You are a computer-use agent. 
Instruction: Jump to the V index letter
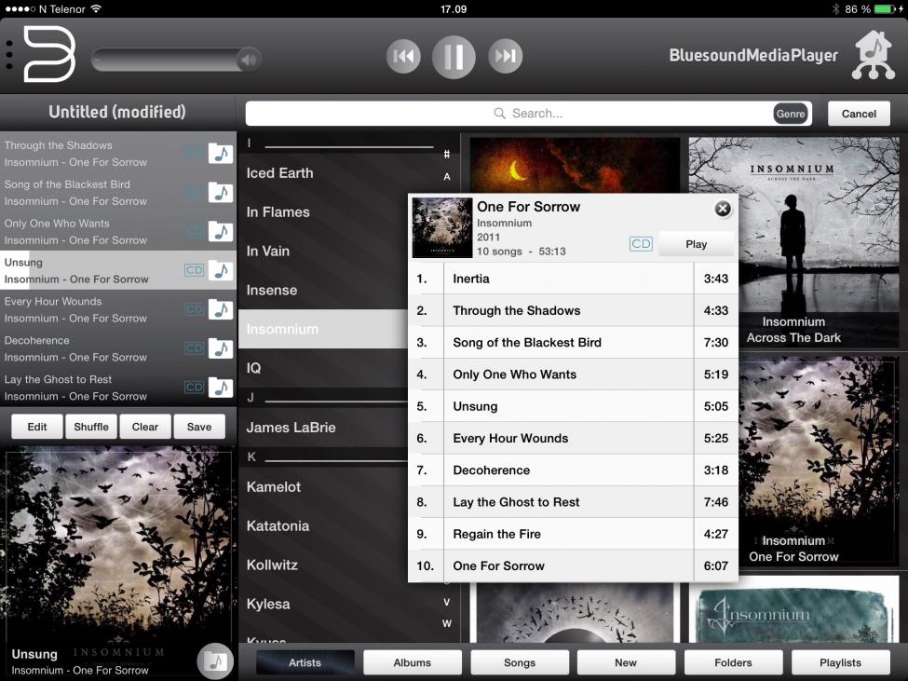point(446,602)
